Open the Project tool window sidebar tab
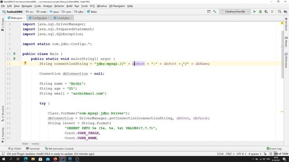The width and height of the screenshot is (289, 162). (3, 24)
